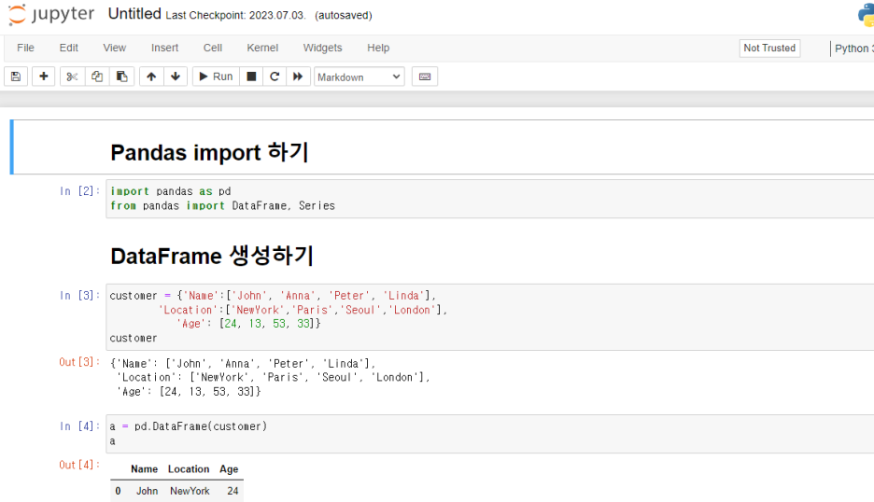The width and height of the screenshot is (874, 502).
Task: Click the pd.DataFrame(customer) code cell
Action: point(490,434)
